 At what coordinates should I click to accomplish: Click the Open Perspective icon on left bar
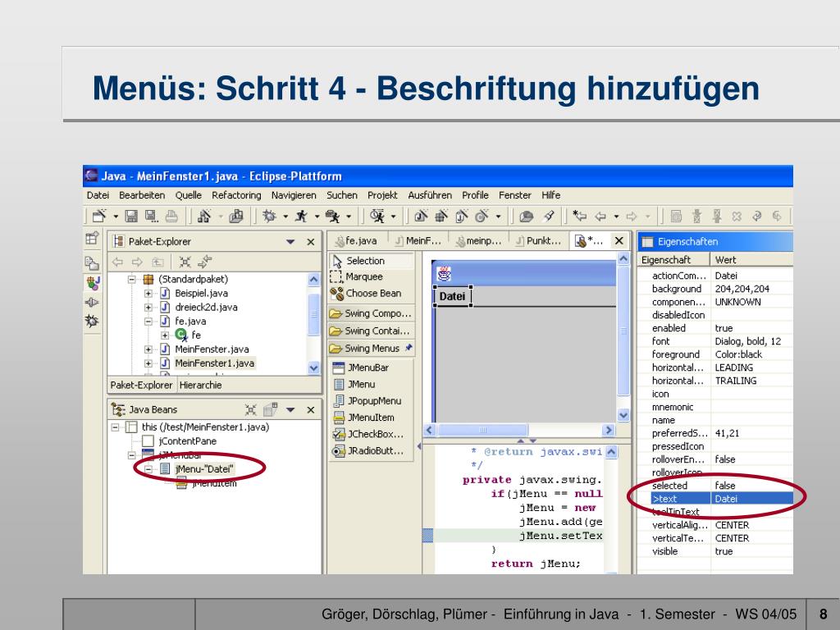click(x=92, y=238)
